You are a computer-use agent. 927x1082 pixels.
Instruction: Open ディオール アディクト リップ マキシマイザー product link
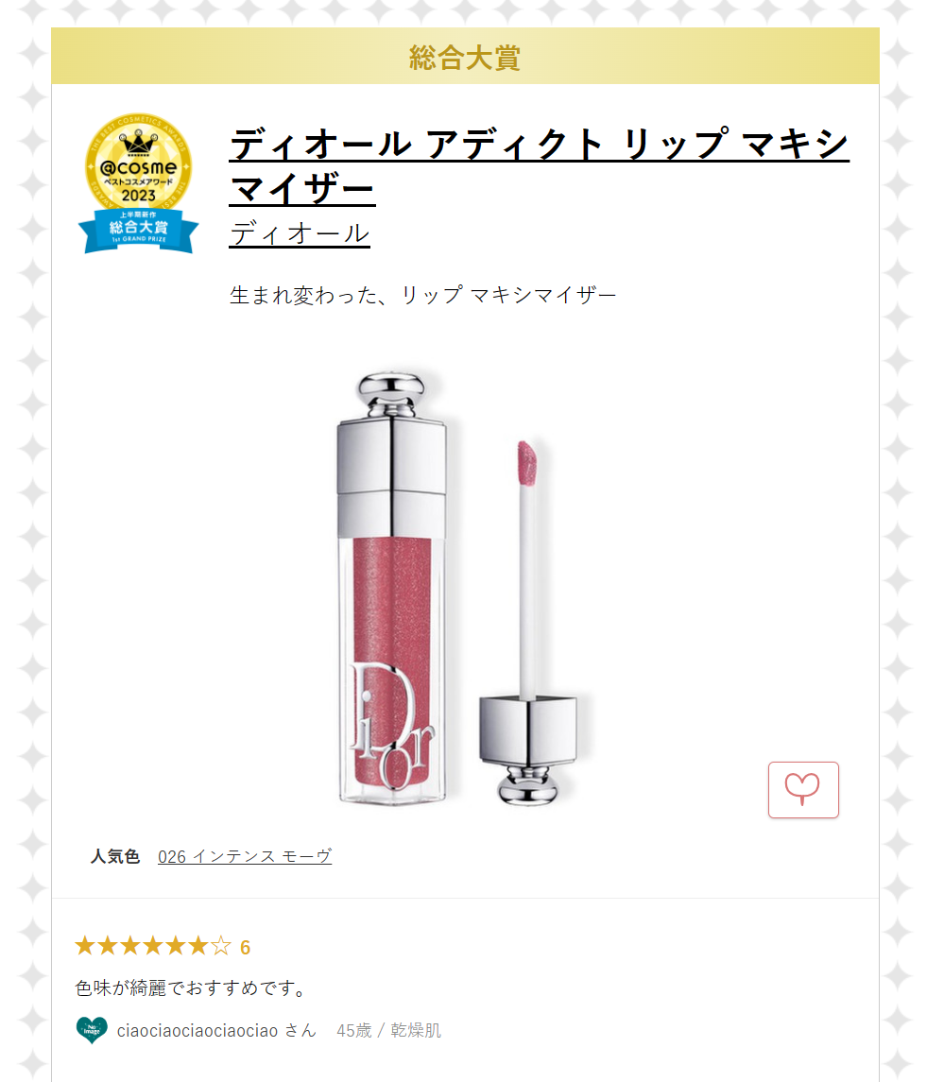pos(539,165)
